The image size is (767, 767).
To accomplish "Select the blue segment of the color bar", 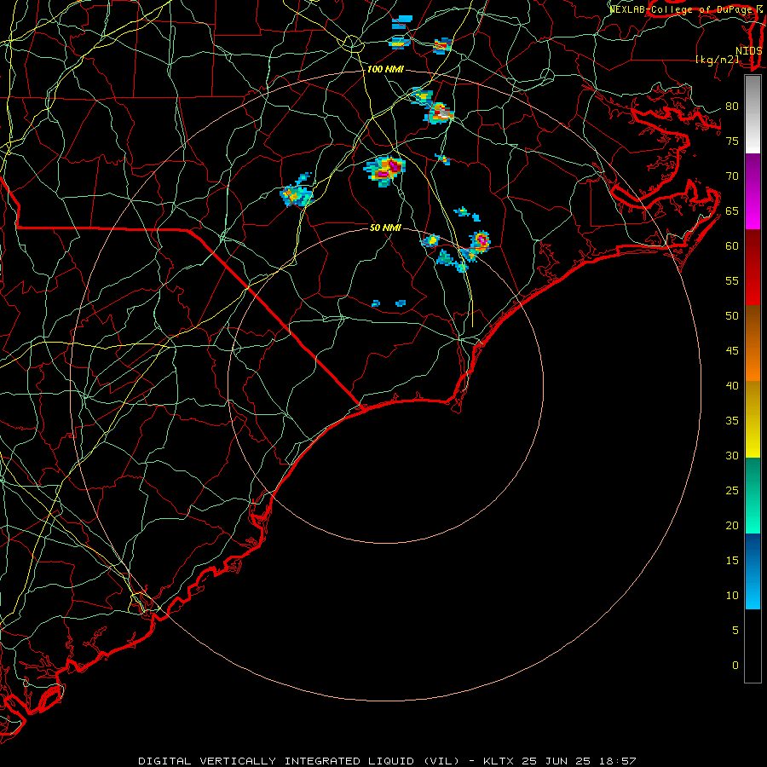I will pos(753,571).
